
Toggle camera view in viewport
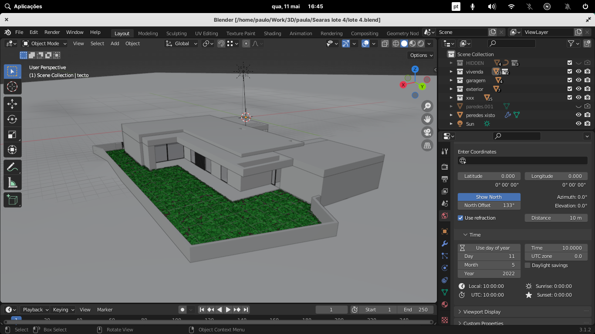click(x=427, y=132)
